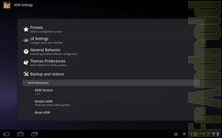Open the Gmail notification icon
The image size is (222, 138).
click(x=176, y=134)
